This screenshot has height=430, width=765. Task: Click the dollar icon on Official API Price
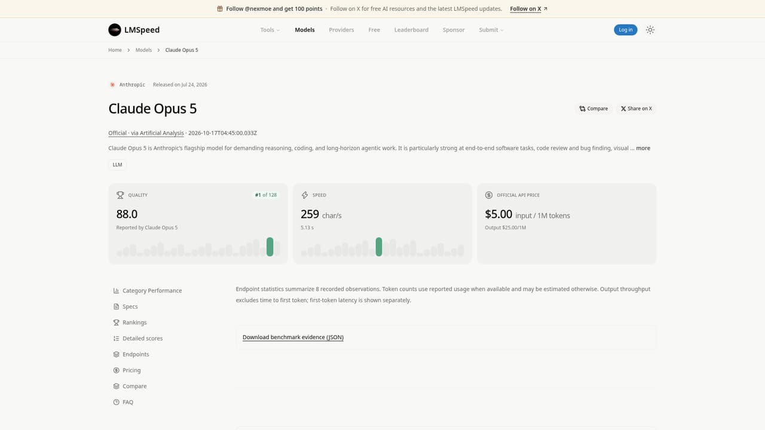[489, 195]
